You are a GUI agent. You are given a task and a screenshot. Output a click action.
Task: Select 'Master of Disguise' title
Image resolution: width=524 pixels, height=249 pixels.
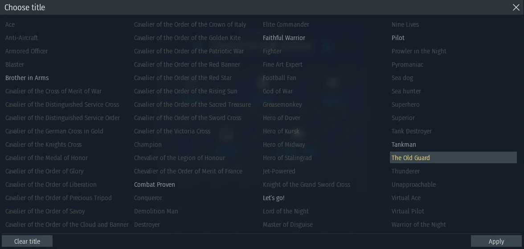(x=287, y=225)
